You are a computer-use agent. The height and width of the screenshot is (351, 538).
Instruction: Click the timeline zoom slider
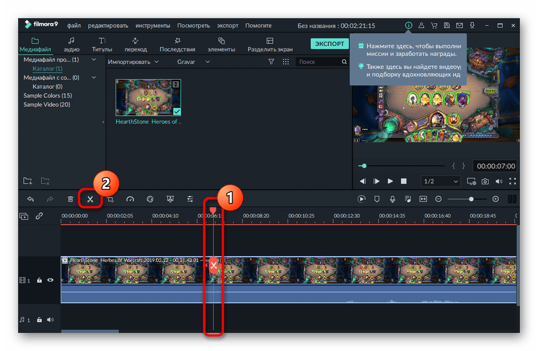(x=470, y=199)
